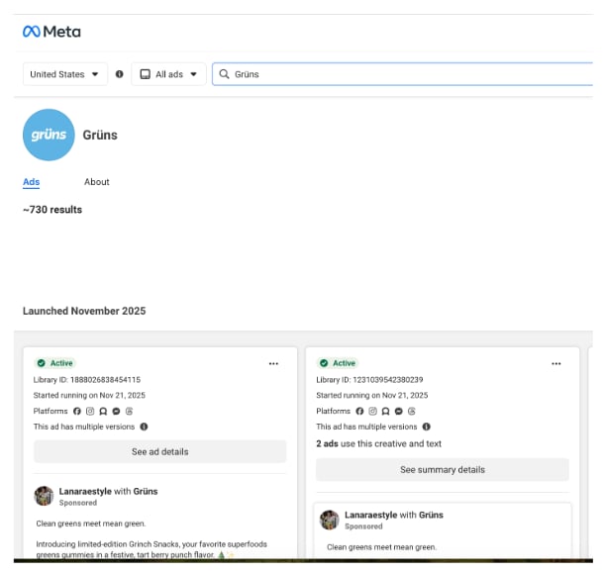The height and width of the screenshot is (573, 604).
Task: Click Facebook platform icon on first ad
Action: (x=77, y=411)
